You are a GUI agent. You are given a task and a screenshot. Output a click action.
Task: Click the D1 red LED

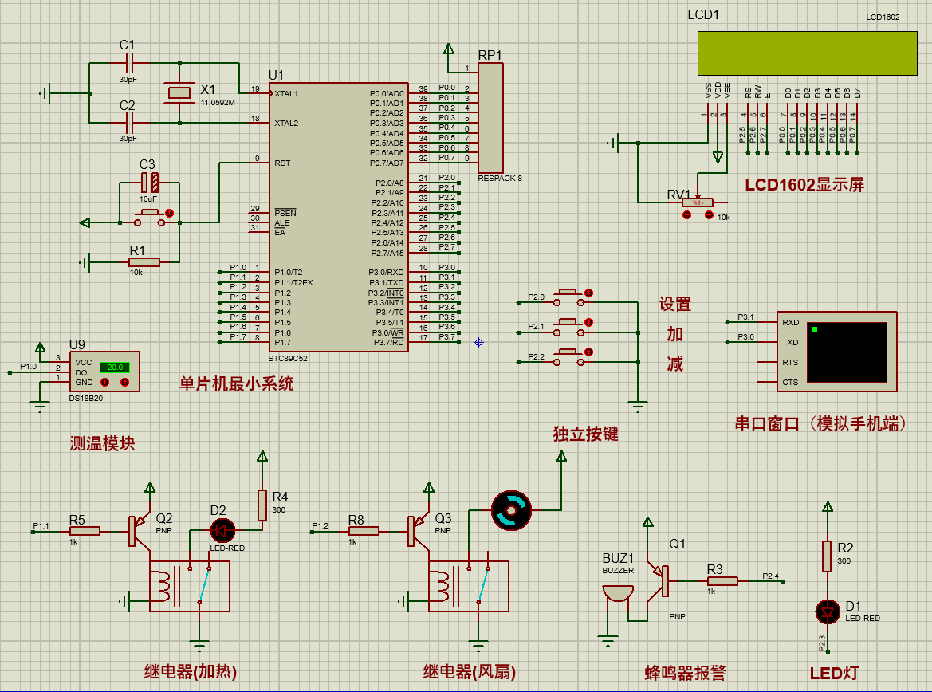point(828,611)
